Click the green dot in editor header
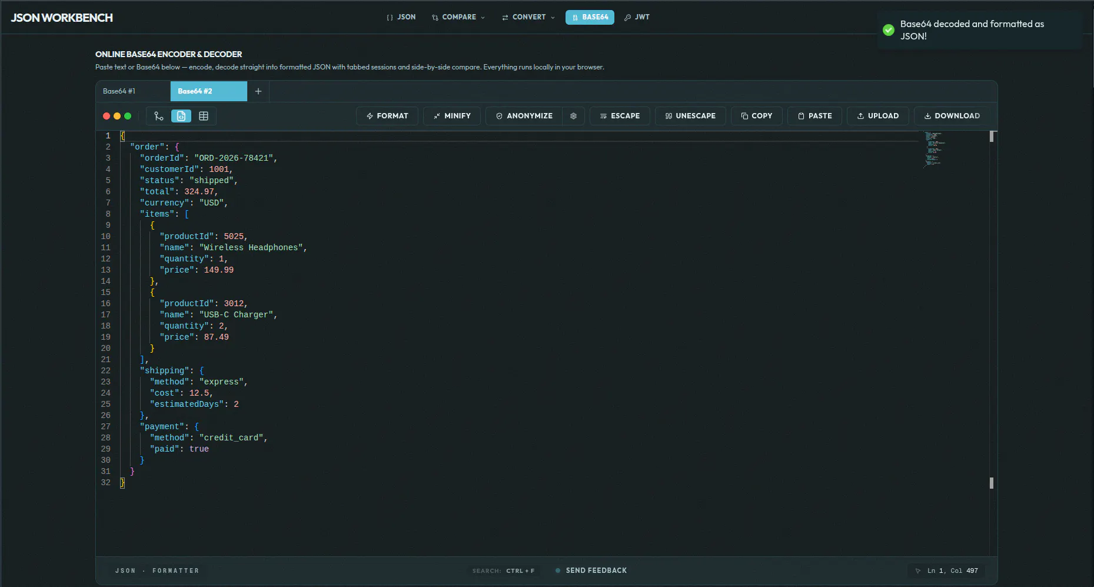Viewport: 1094px width, 587px height. (x=128, y=116)
